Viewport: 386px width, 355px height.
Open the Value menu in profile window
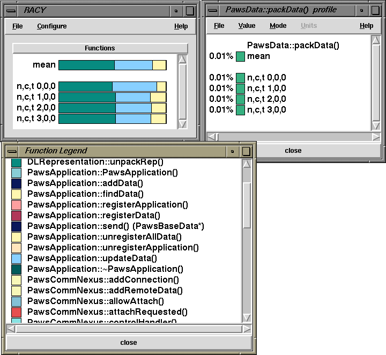click(247, 26)
